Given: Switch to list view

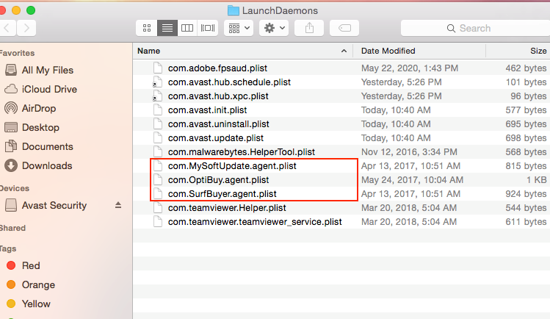Looking at the screenshot, I should click(167, 28).
